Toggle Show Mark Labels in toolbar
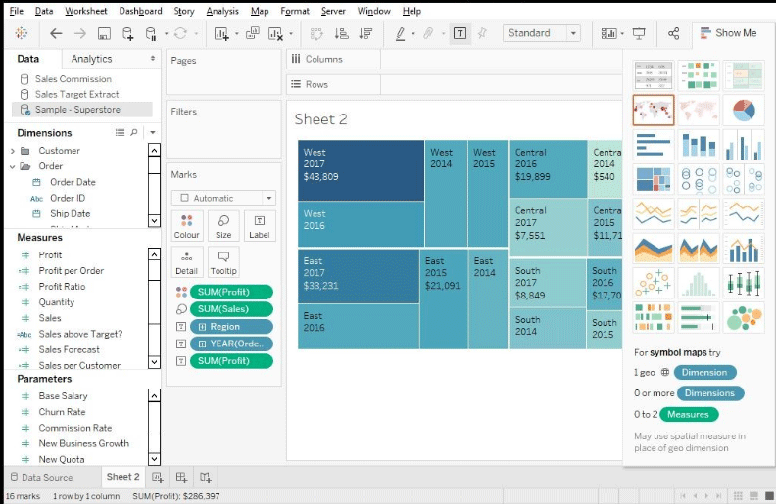This screenshot has width=776, height=504. [460, 33]
